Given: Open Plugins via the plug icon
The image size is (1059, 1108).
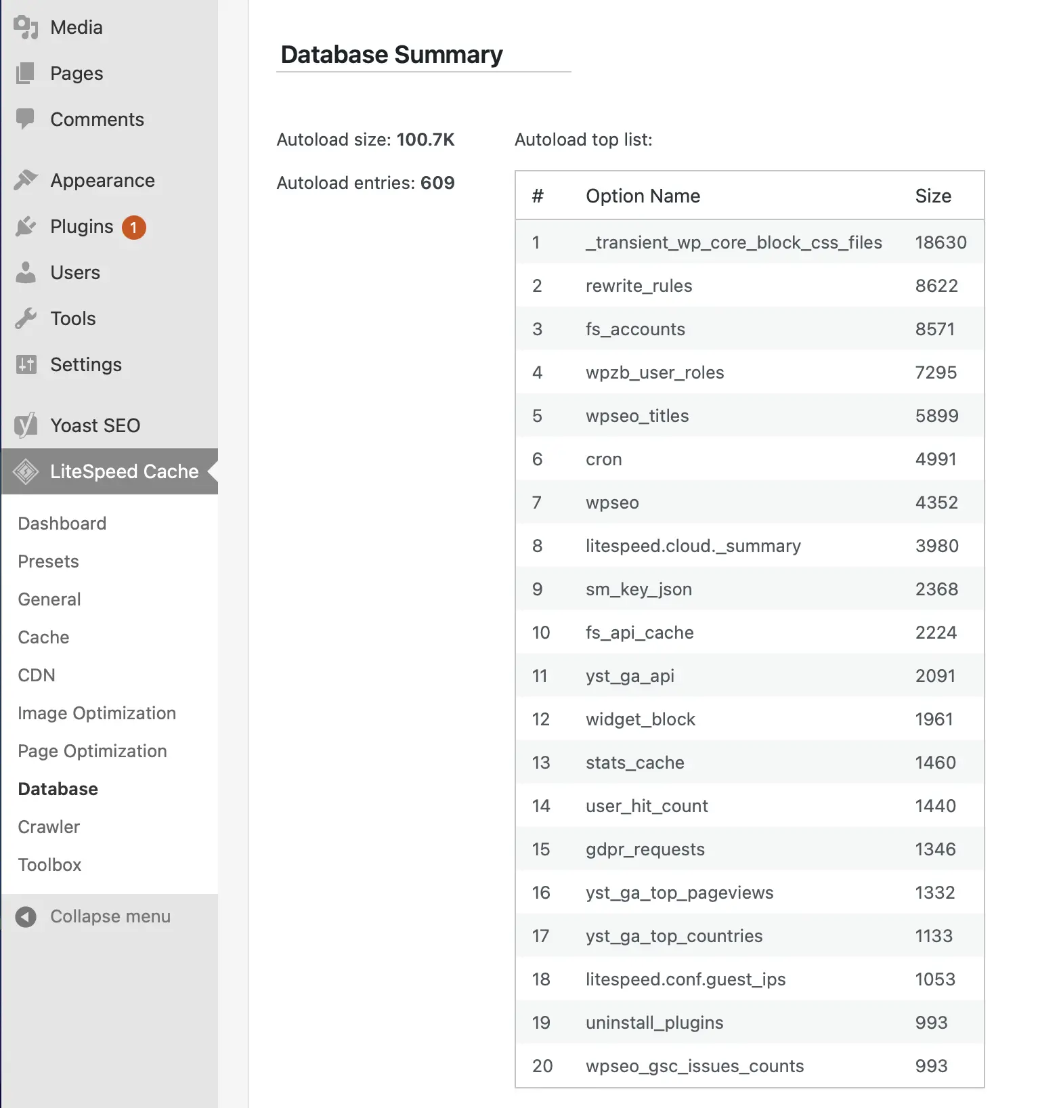Looking at the screenshot, I should pyautogui.click(x=26, y=226).
